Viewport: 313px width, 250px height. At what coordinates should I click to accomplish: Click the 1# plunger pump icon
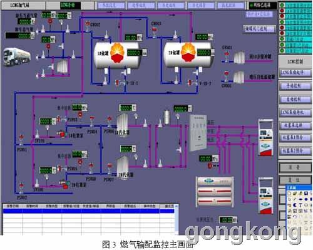62,134
